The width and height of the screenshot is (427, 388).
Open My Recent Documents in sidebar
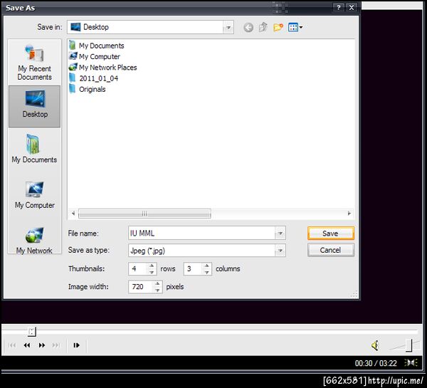click(x=35, y=63)
